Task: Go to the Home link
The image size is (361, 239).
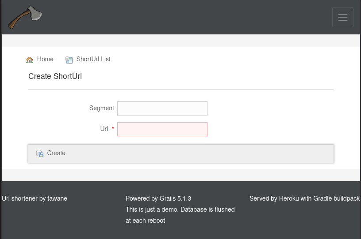Action: point(45,59)
